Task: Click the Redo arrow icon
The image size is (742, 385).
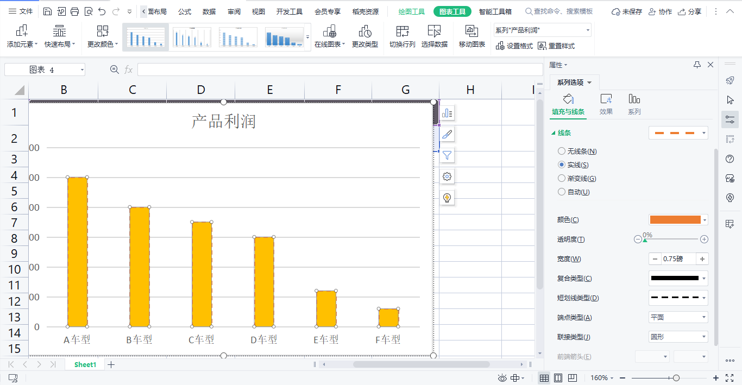Action: (115, 11)
